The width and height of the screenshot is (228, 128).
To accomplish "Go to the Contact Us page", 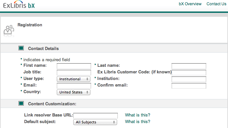I will [216, 4].
